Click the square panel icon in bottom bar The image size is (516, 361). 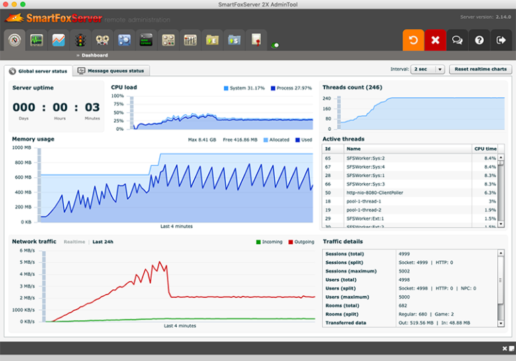(x=512, y=348)
